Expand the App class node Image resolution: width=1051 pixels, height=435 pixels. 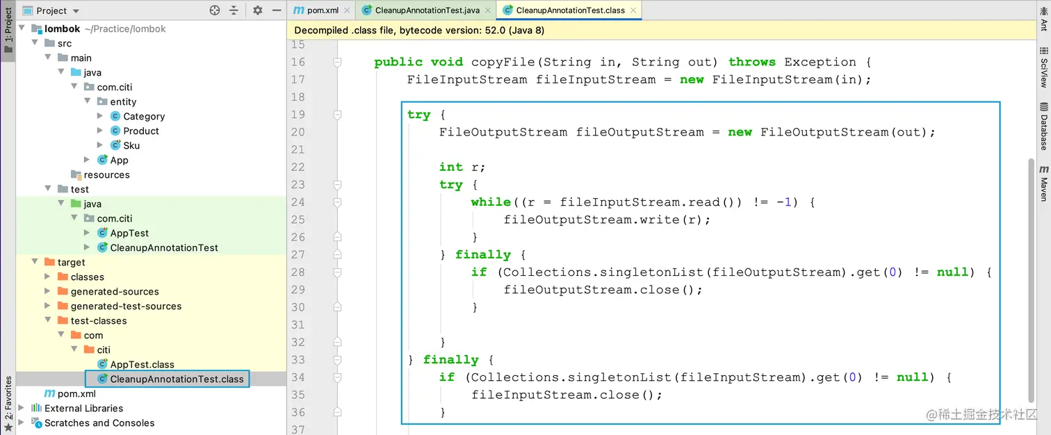tap(88, 160)
